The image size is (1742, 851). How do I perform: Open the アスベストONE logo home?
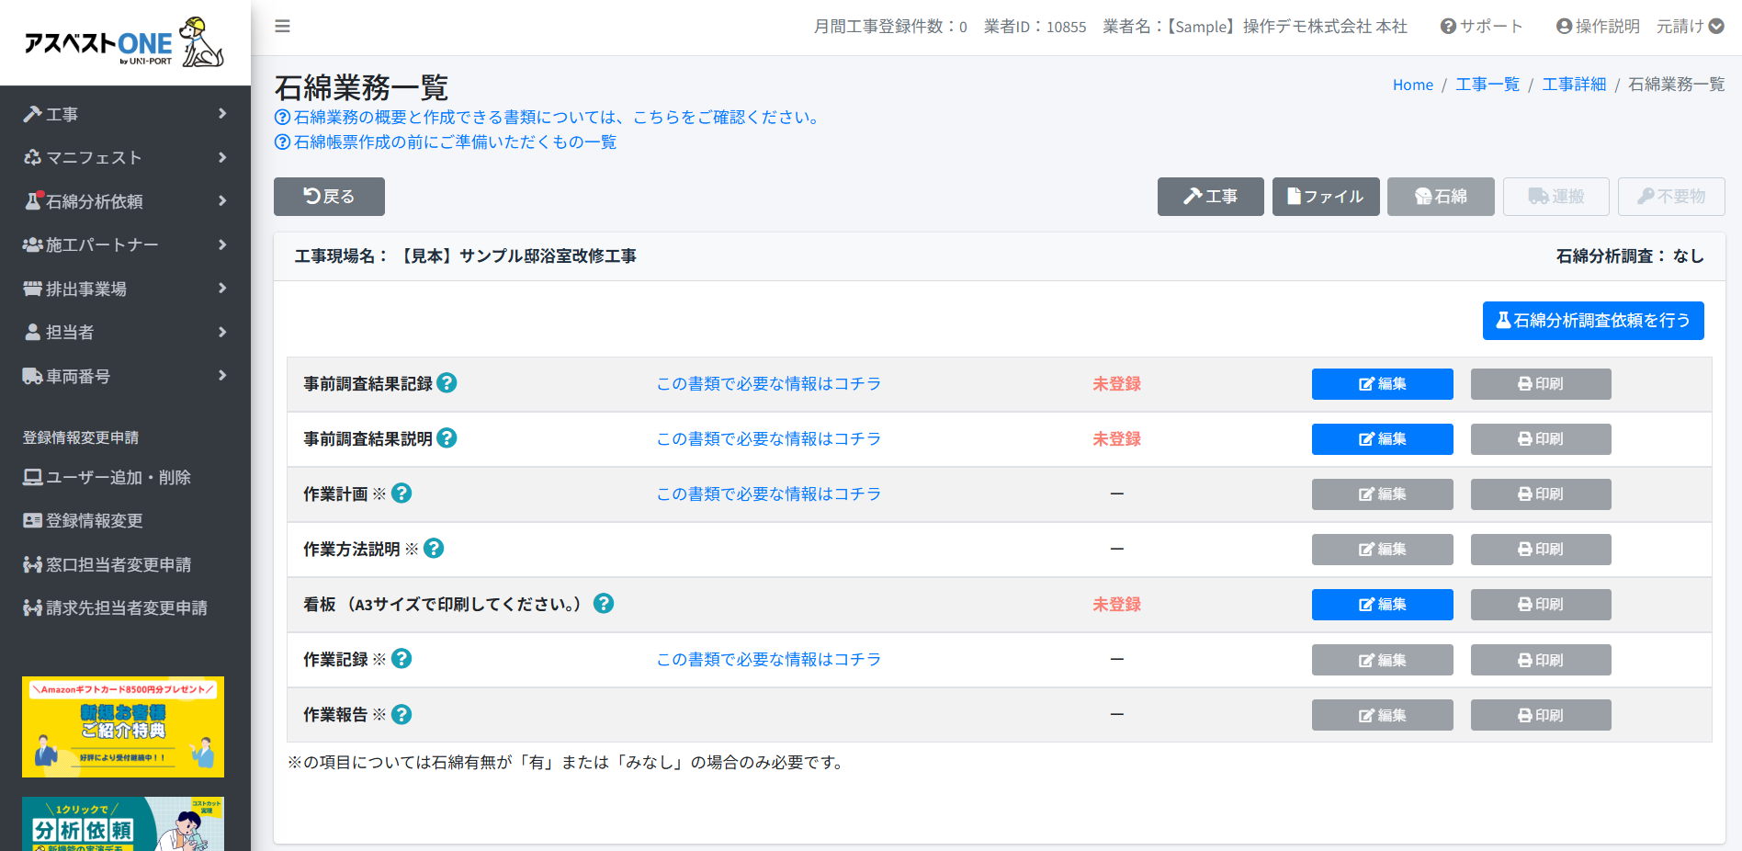pyautogui.click(x=124, y=43)
